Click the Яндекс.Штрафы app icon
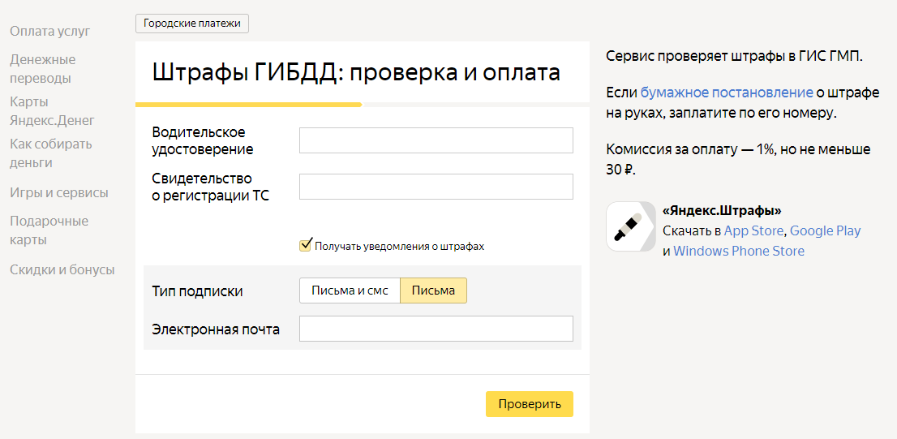Image resolution: width=897 pixels, height=439 pixels. click(x=631, y=226)
